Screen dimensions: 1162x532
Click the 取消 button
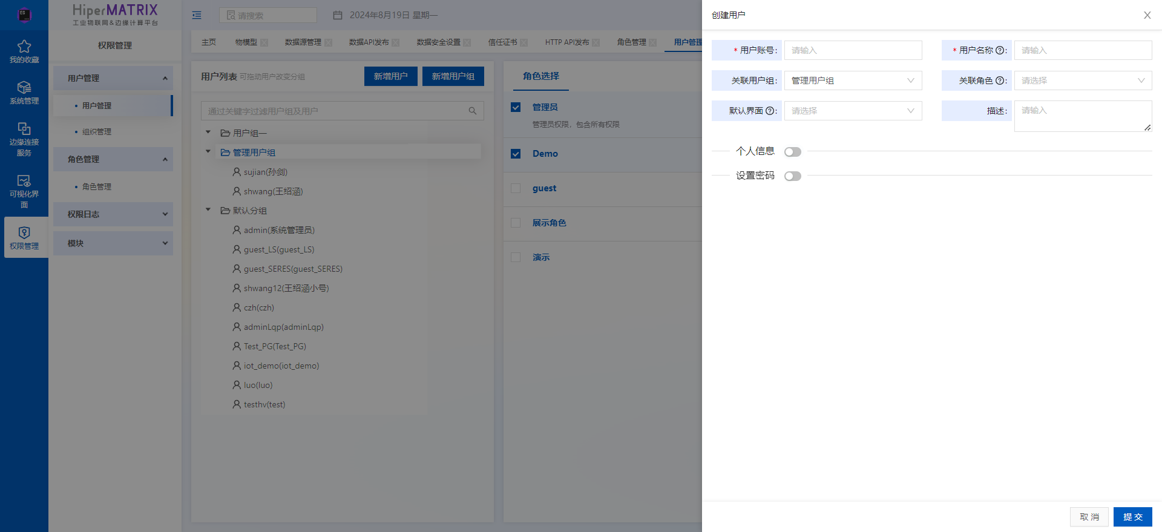[1089, 517]
